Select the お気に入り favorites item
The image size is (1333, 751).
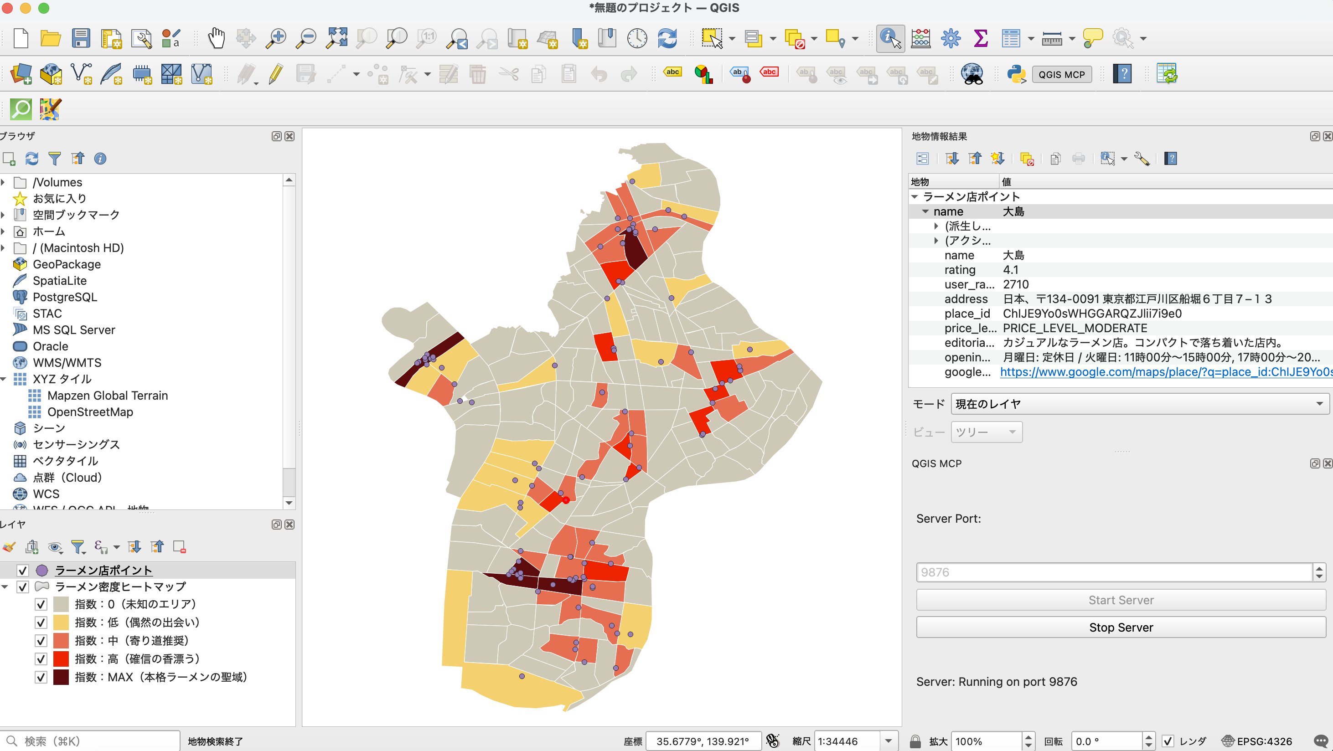60,198
